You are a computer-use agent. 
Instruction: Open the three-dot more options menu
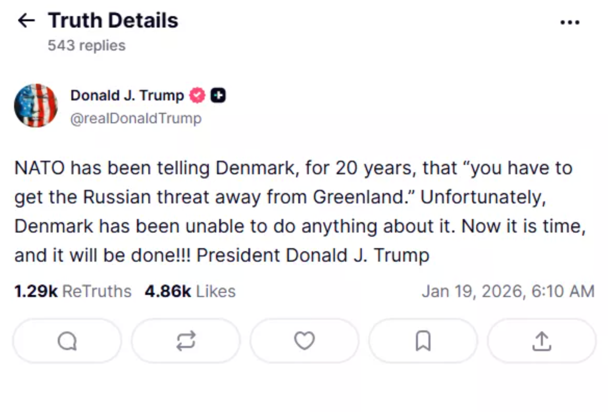(x=569, y=22)
